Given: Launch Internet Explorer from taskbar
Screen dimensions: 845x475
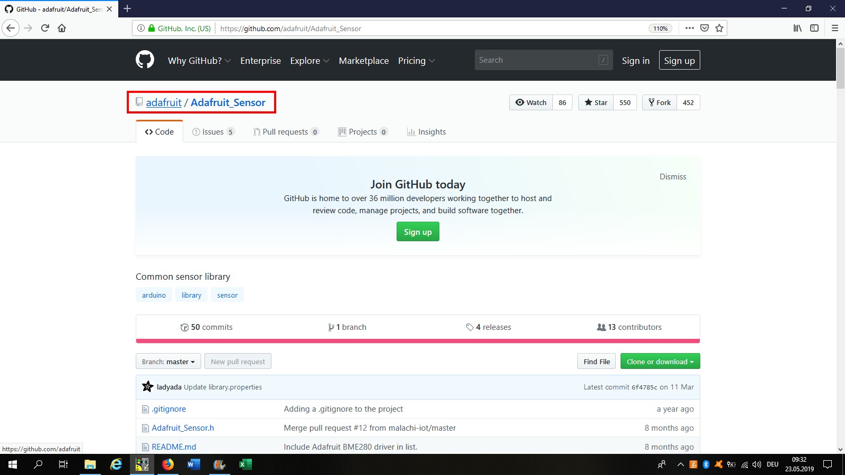Looking at the screenshot, I should pos(116,464).
